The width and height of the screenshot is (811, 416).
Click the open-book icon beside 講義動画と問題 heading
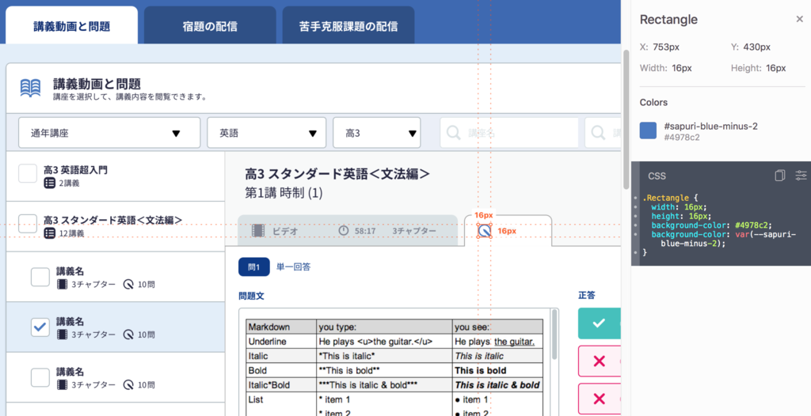tap(30, 89)
